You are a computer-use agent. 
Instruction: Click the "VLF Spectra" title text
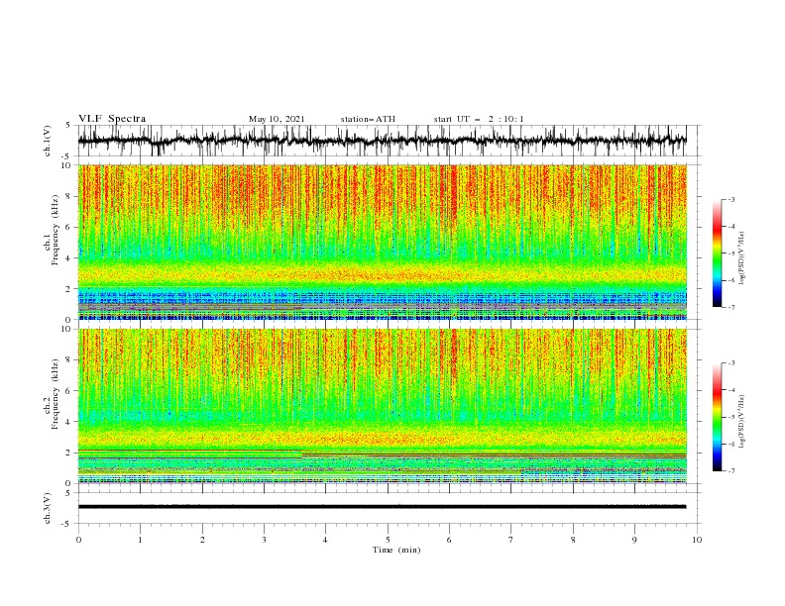(112, 119)
